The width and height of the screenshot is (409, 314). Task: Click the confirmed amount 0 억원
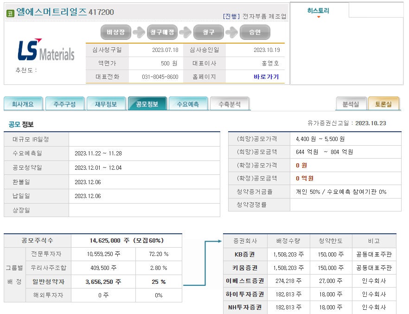[304, 178]
